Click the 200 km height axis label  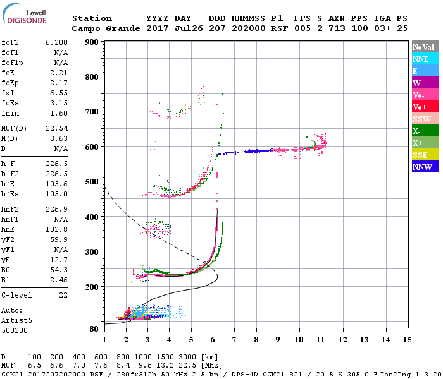[92, 287]
